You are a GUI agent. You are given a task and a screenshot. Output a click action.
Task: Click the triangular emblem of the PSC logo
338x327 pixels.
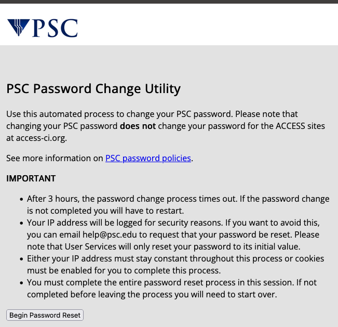19,27
